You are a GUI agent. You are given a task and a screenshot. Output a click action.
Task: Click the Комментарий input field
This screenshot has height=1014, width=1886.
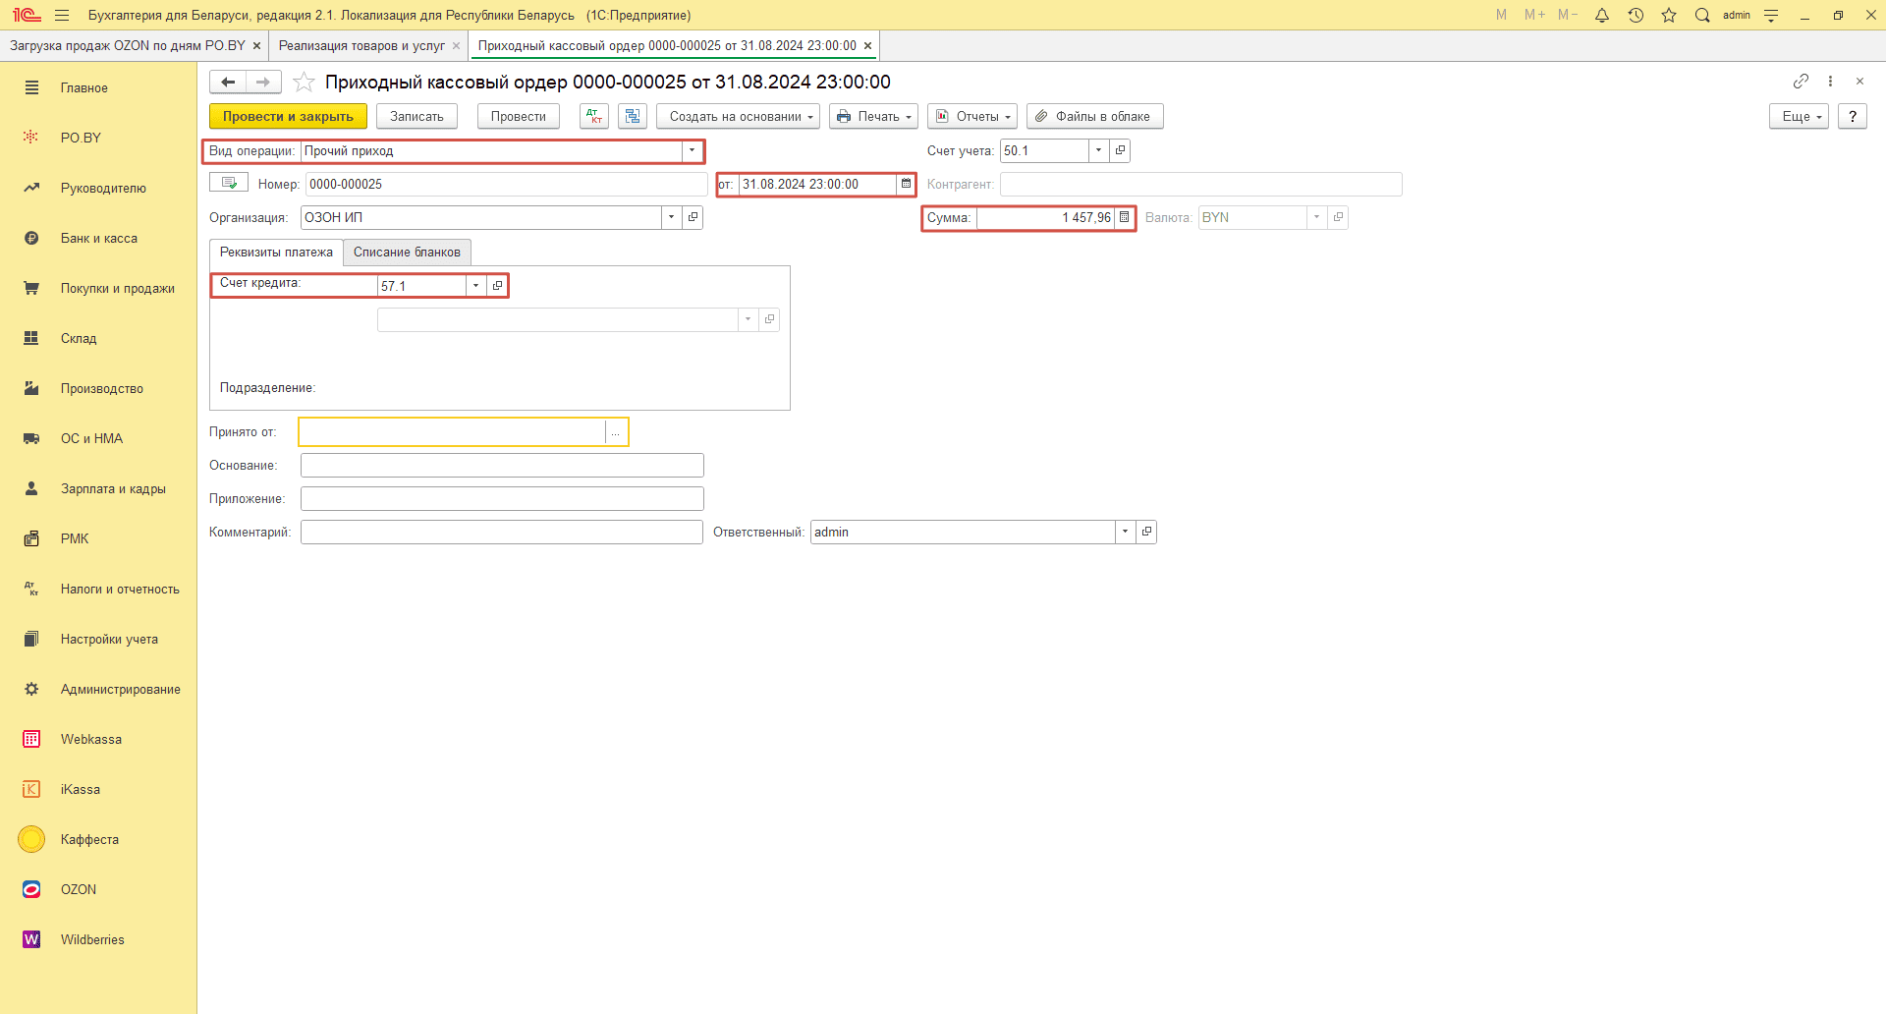[502, 532]
